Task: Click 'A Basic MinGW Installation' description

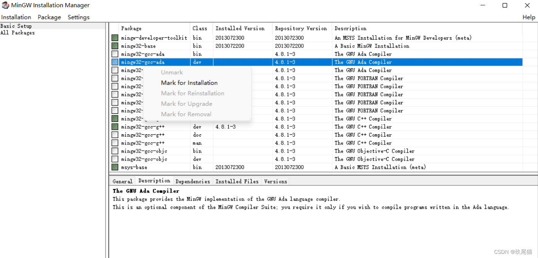Action: (x=372, y=46)
